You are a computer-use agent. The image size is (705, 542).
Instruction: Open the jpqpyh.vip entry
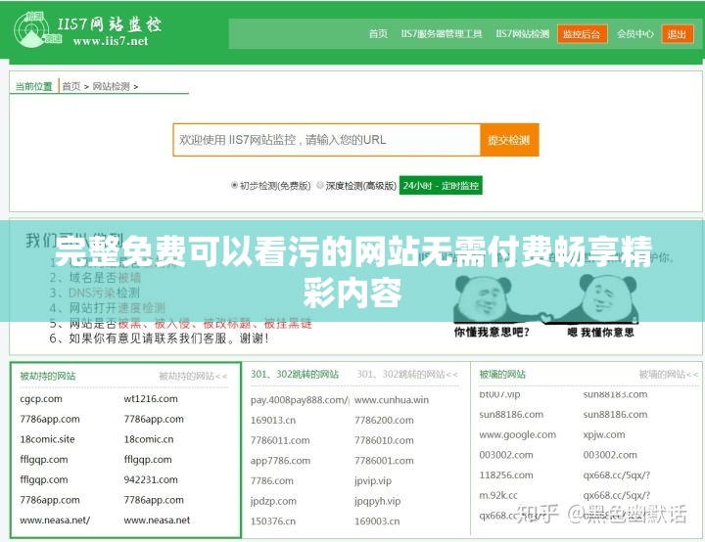(x=377, y=501)
